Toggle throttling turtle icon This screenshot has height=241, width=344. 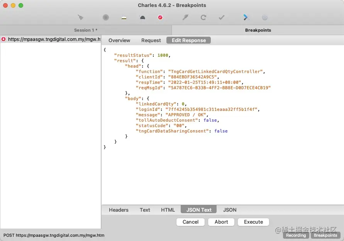142,17
